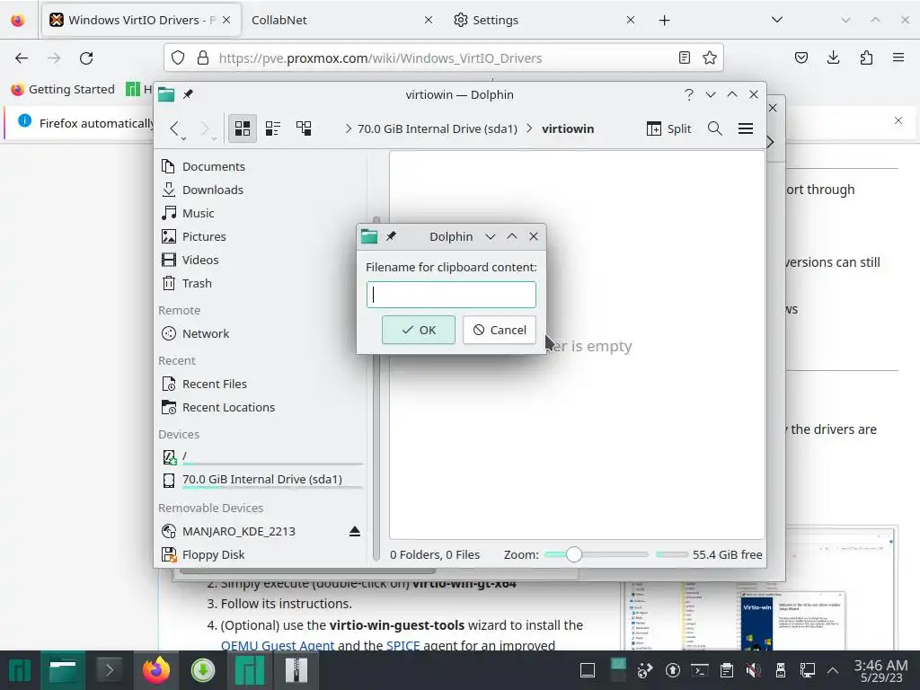Click Dolphin places panel scrollbar
Image resolution: width=920 pixels, height=690 pixels.
click(376, 387)
